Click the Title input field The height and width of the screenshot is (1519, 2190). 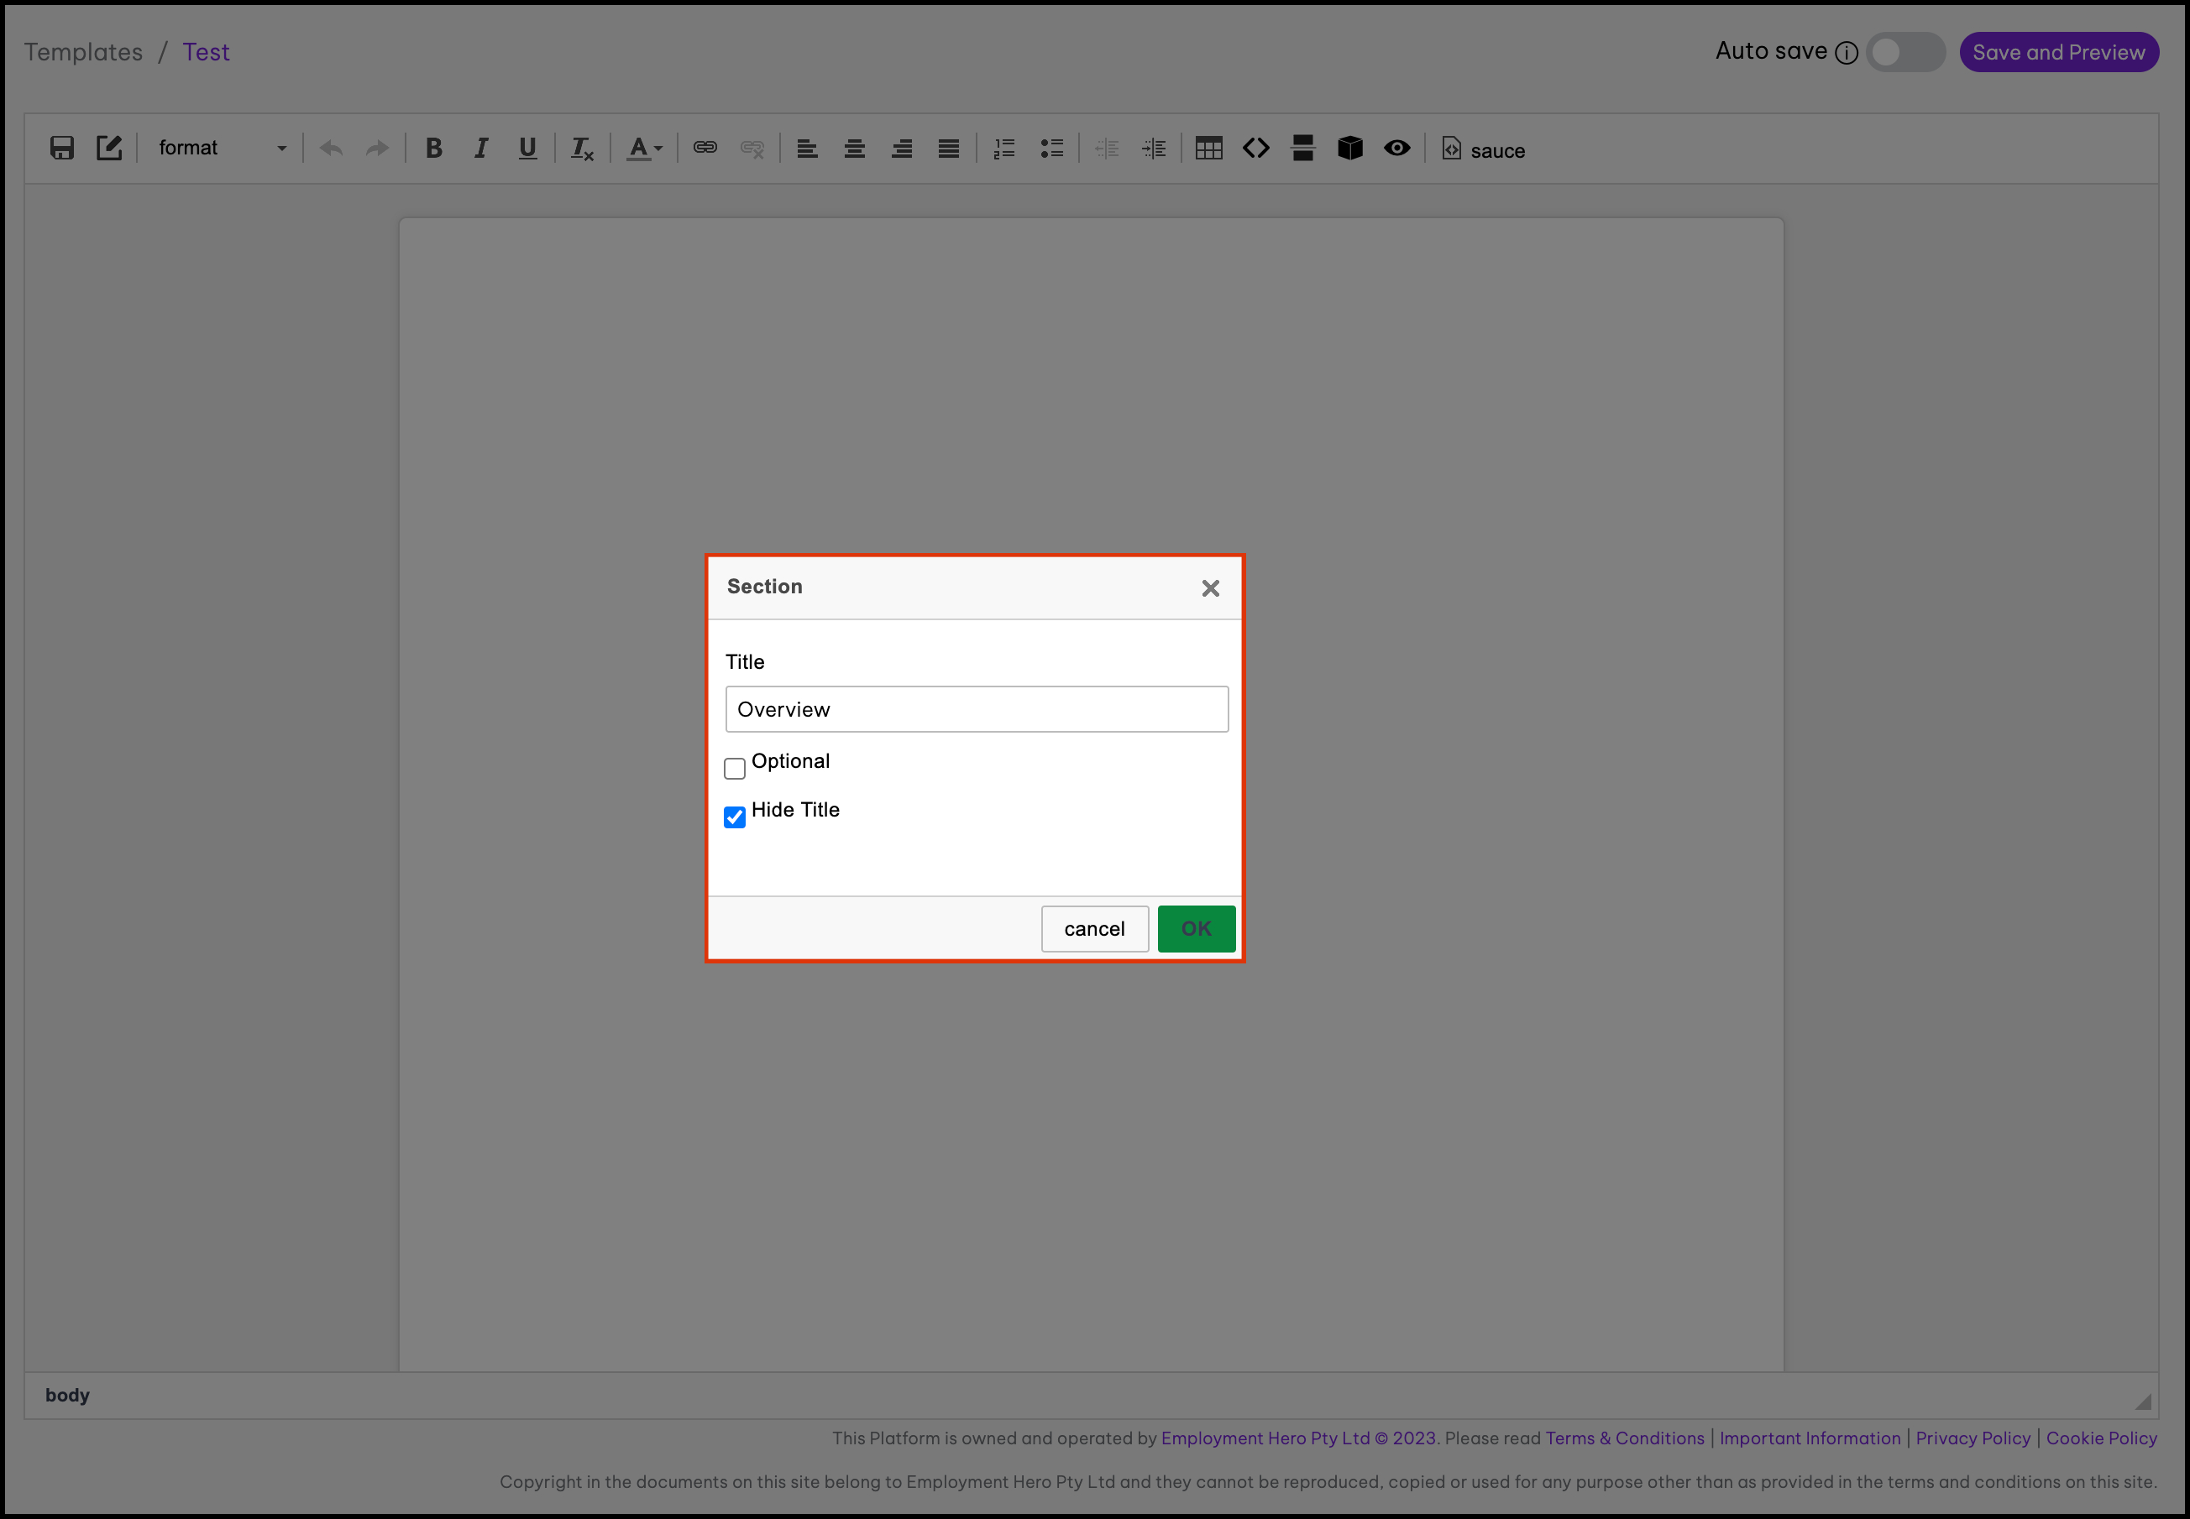point(976,709)
